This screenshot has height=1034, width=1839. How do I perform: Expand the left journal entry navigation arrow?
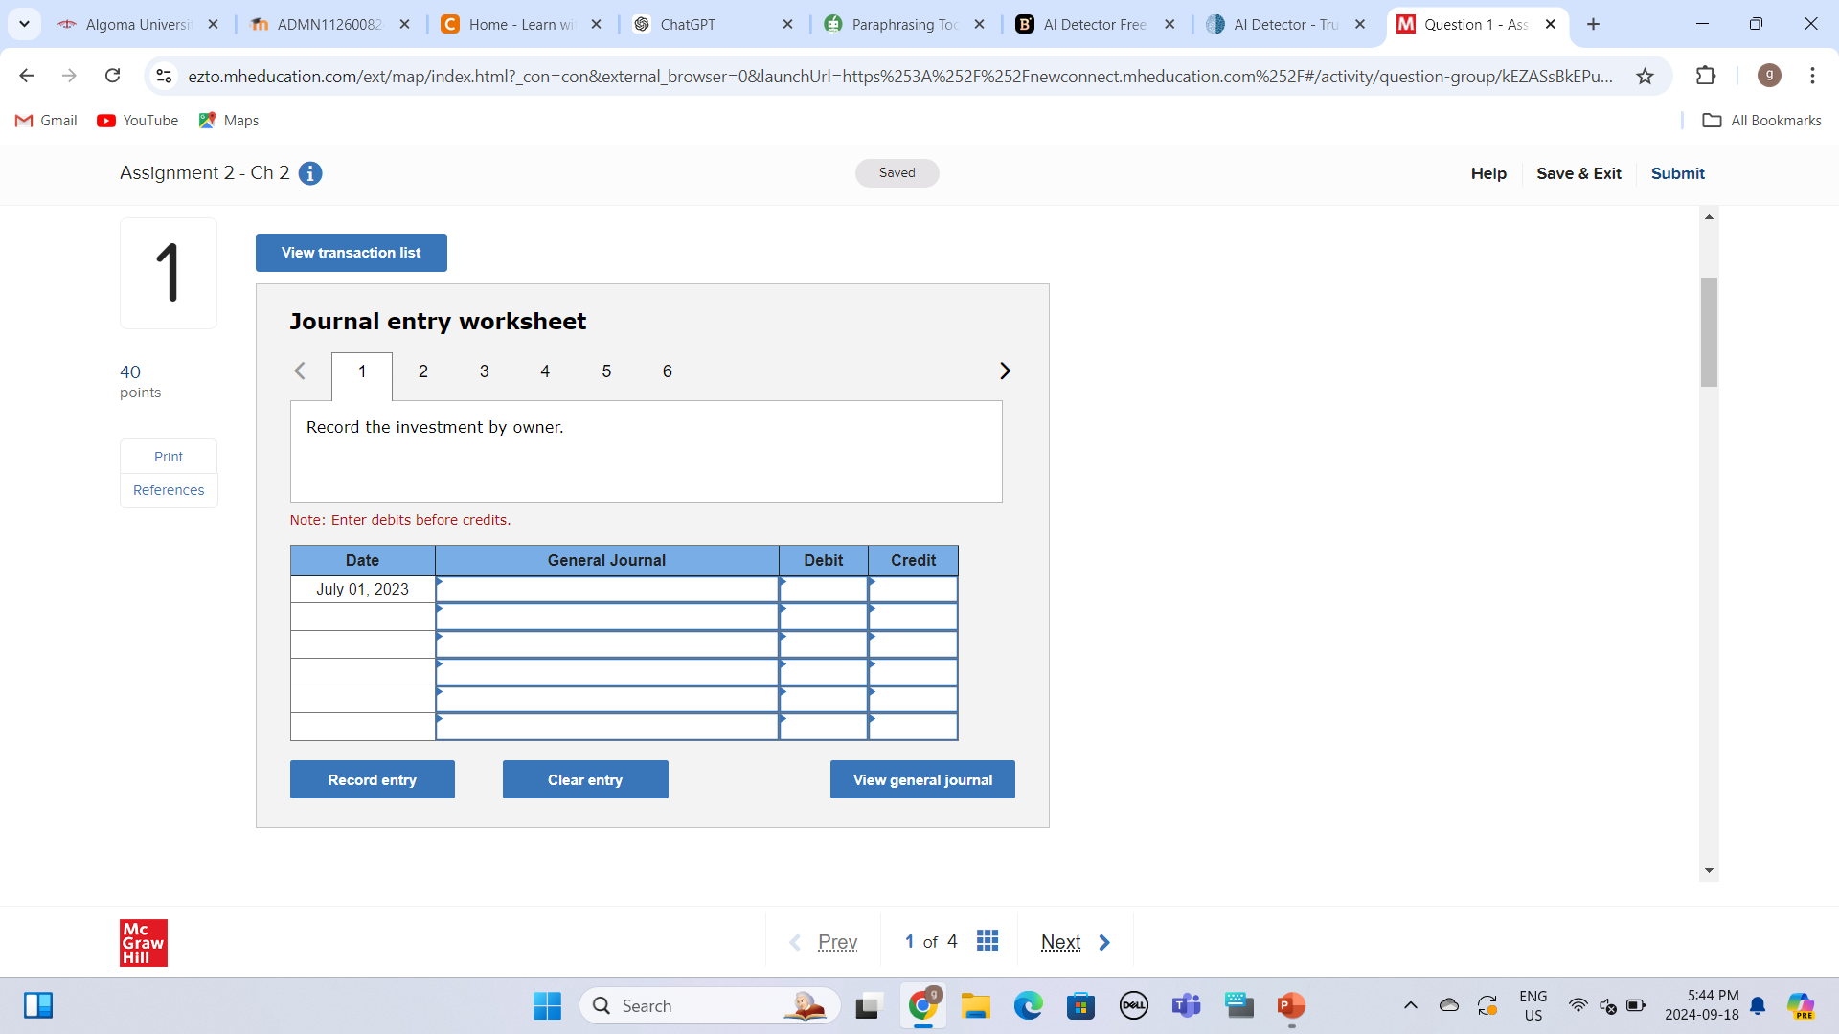tap(299, 371)
